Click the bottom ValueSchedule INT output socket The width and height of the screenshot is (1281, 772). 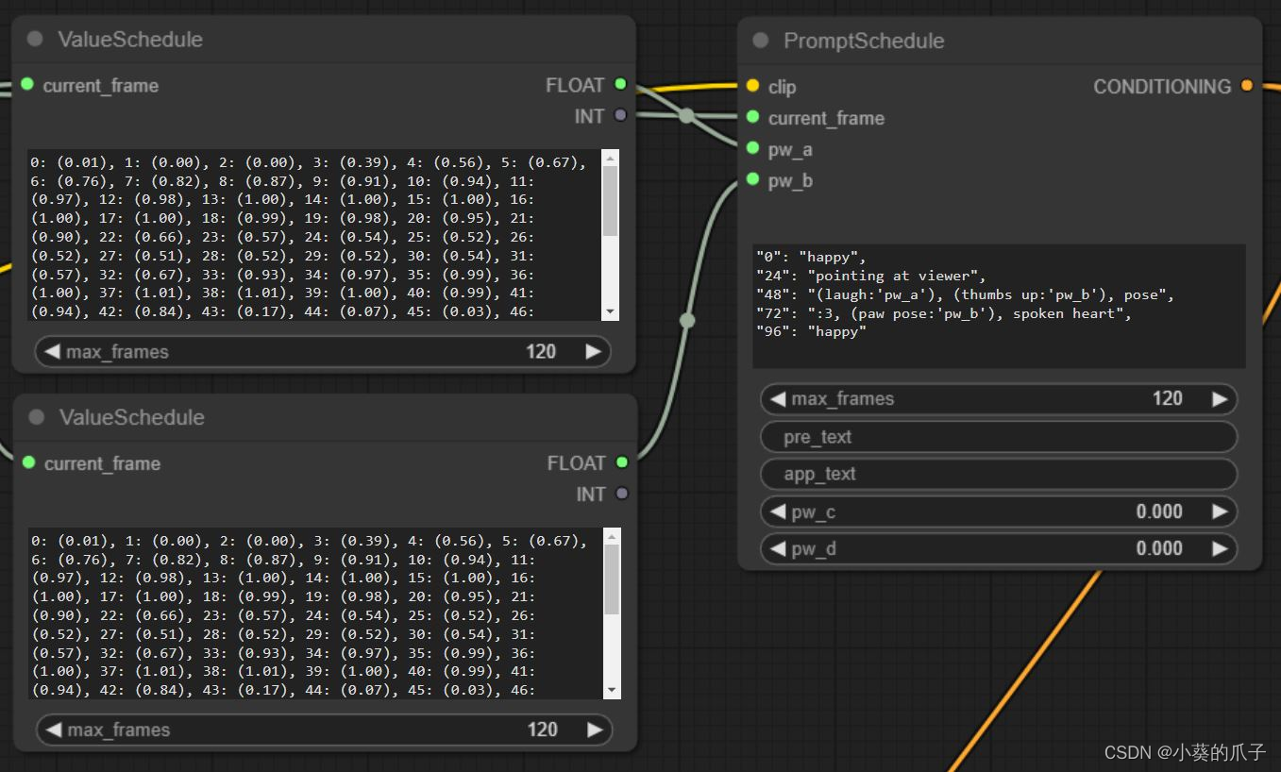click(622, 494)
